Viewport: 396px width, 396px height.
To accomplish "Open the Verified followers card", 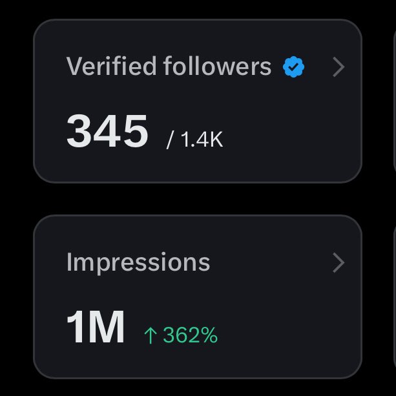I will coord(198,101).
